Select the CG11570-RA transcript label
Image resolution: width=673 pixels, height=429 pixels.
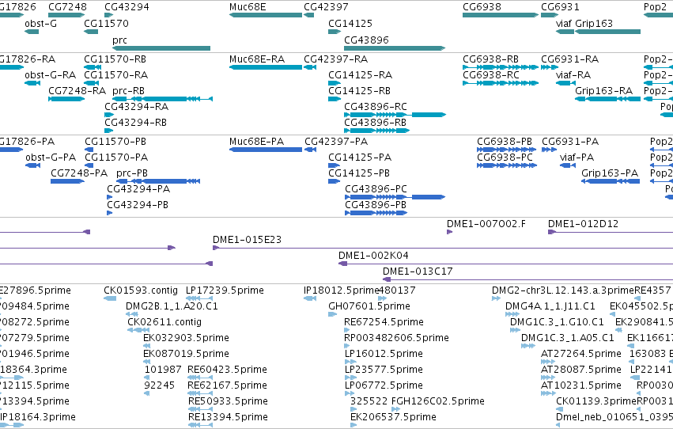pos(116,75)
